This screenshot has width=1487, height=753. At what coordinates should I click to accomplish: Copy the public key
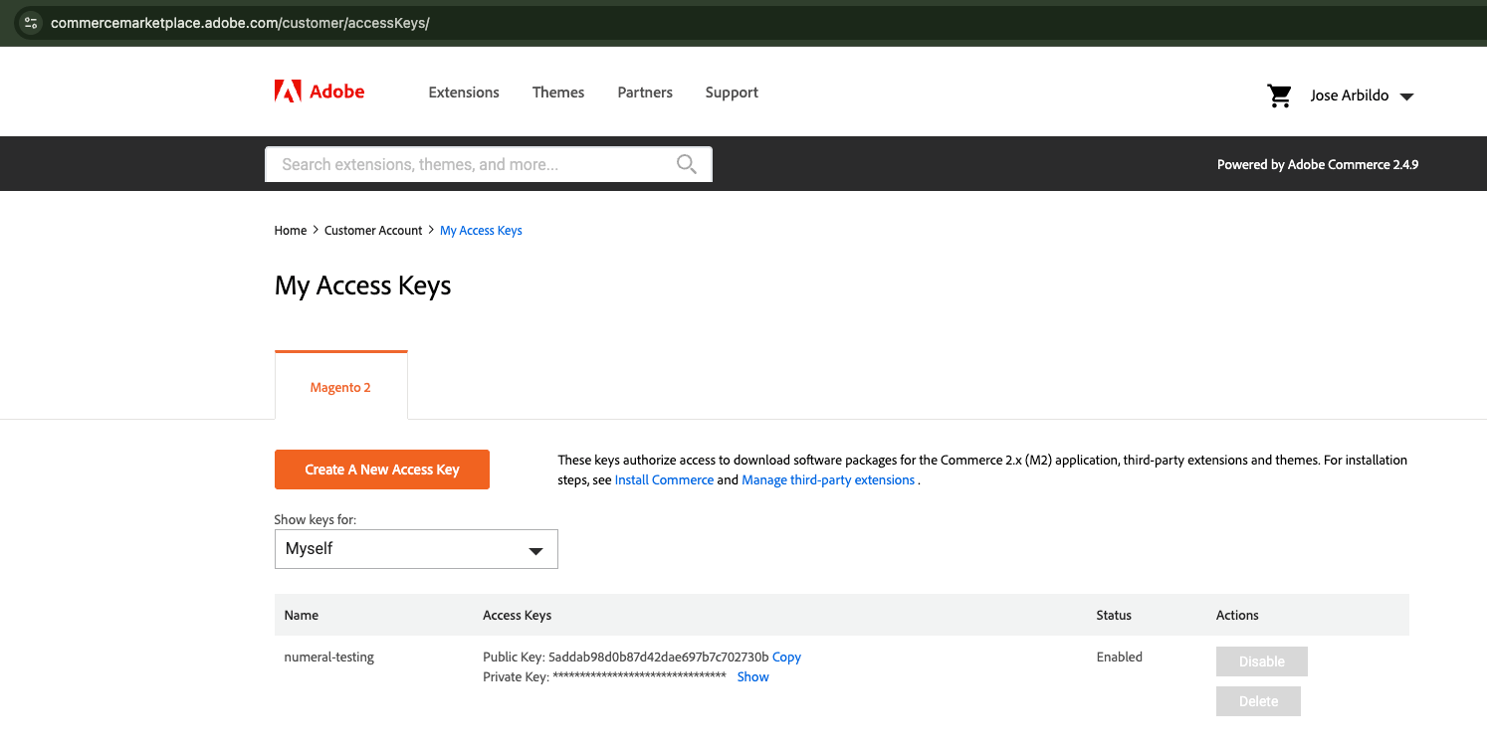[786, 657]
